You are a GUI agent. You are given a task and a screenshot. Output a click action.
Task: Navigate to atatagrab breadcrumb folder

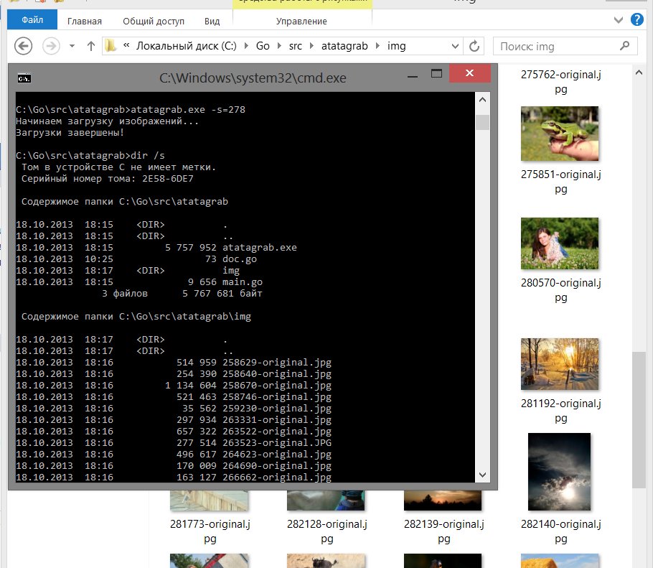[344, 46]
